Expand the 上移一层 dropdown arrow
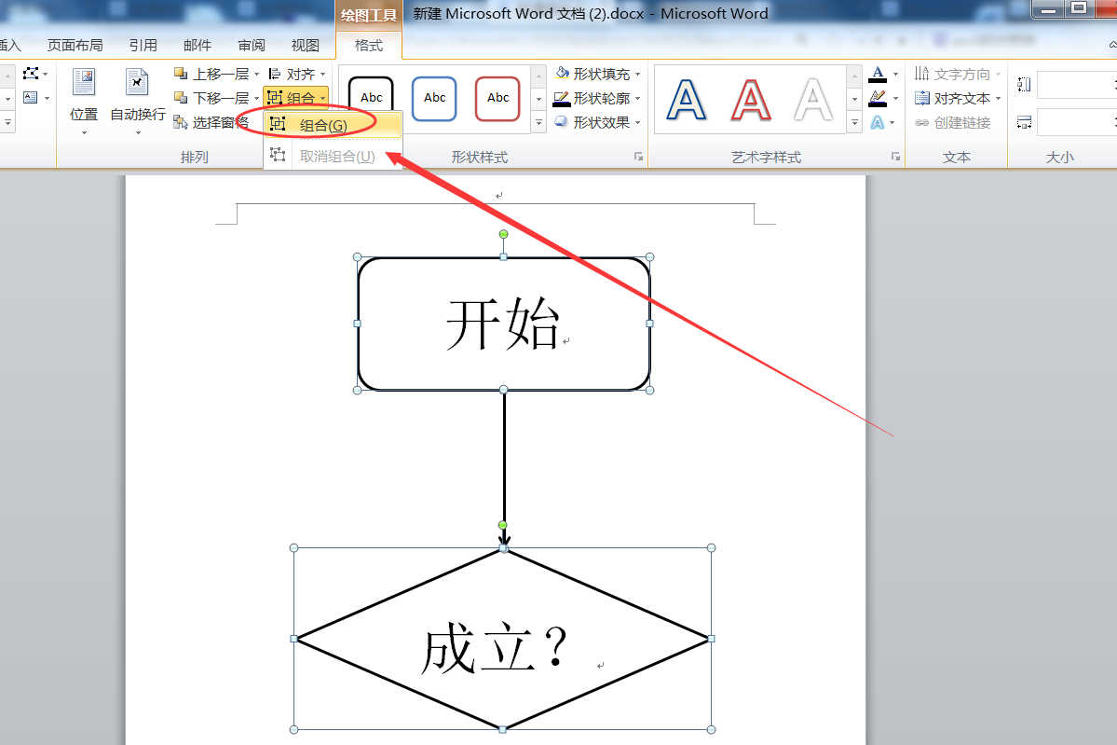 [256, 75]
